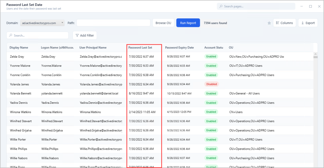This screenshot has height=168, width=324.
Task: Click Enabled badge in Zelda Gray row
Action: pos(211,56)
